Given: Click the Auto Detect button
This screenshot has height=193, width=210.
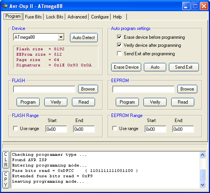Looking at the screenshot, I should 84,38.
